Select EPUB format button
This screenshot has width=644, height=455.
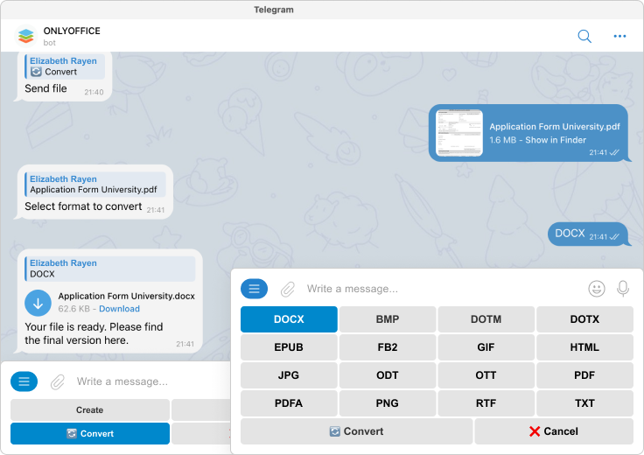(x=289, y=347)
